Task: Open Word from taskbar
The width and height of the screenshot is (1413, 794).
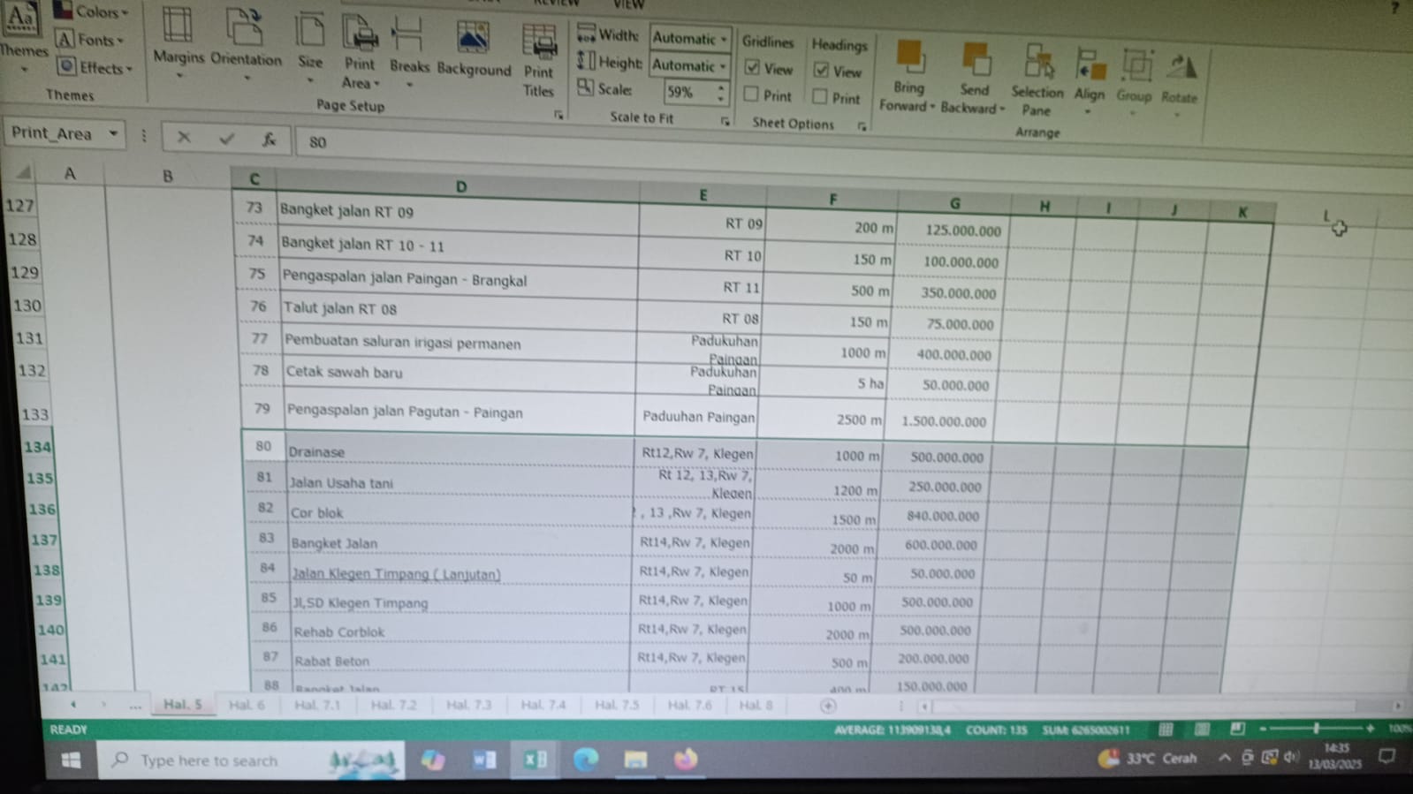Action: pos(484,760)
